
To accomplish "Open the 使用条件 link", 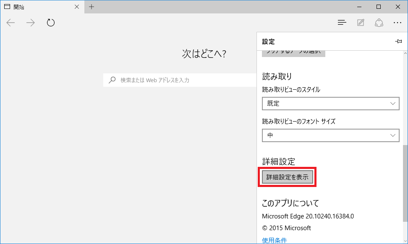I will tap(274, 240).
